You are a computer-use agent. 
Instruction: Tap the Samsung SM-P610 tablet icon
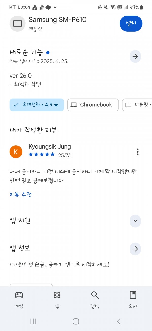(17, 23)
